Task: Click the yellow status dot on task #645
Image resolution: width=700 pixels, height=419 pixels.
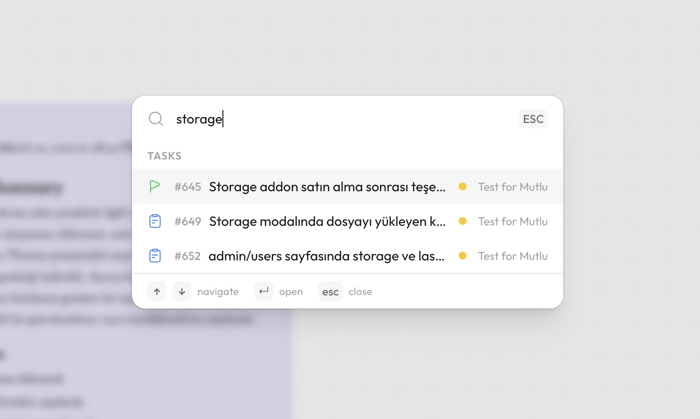Action: 463,186
